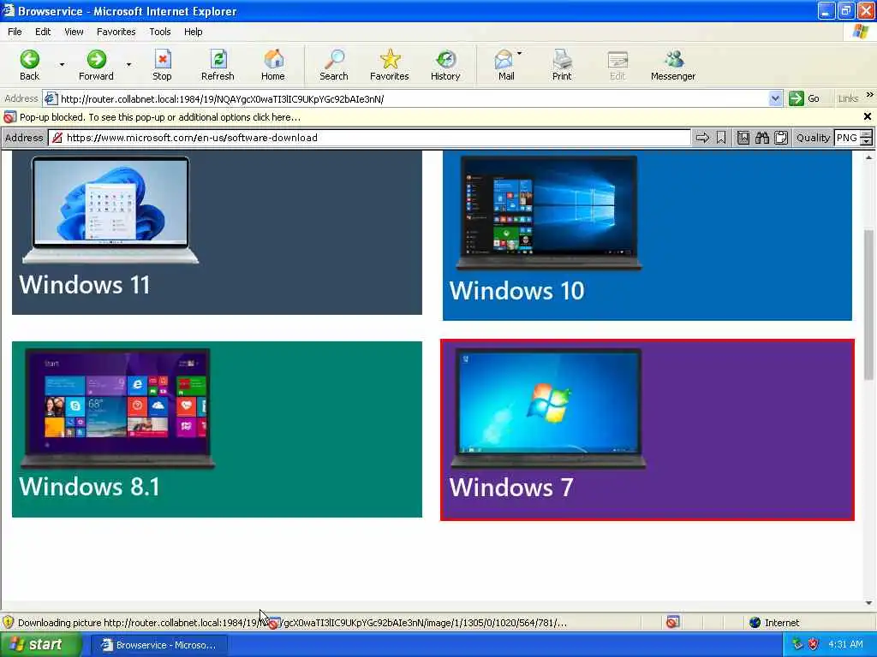Open the View menu
The width and height of the screenshot is (877, 657).
coord(74,32)
